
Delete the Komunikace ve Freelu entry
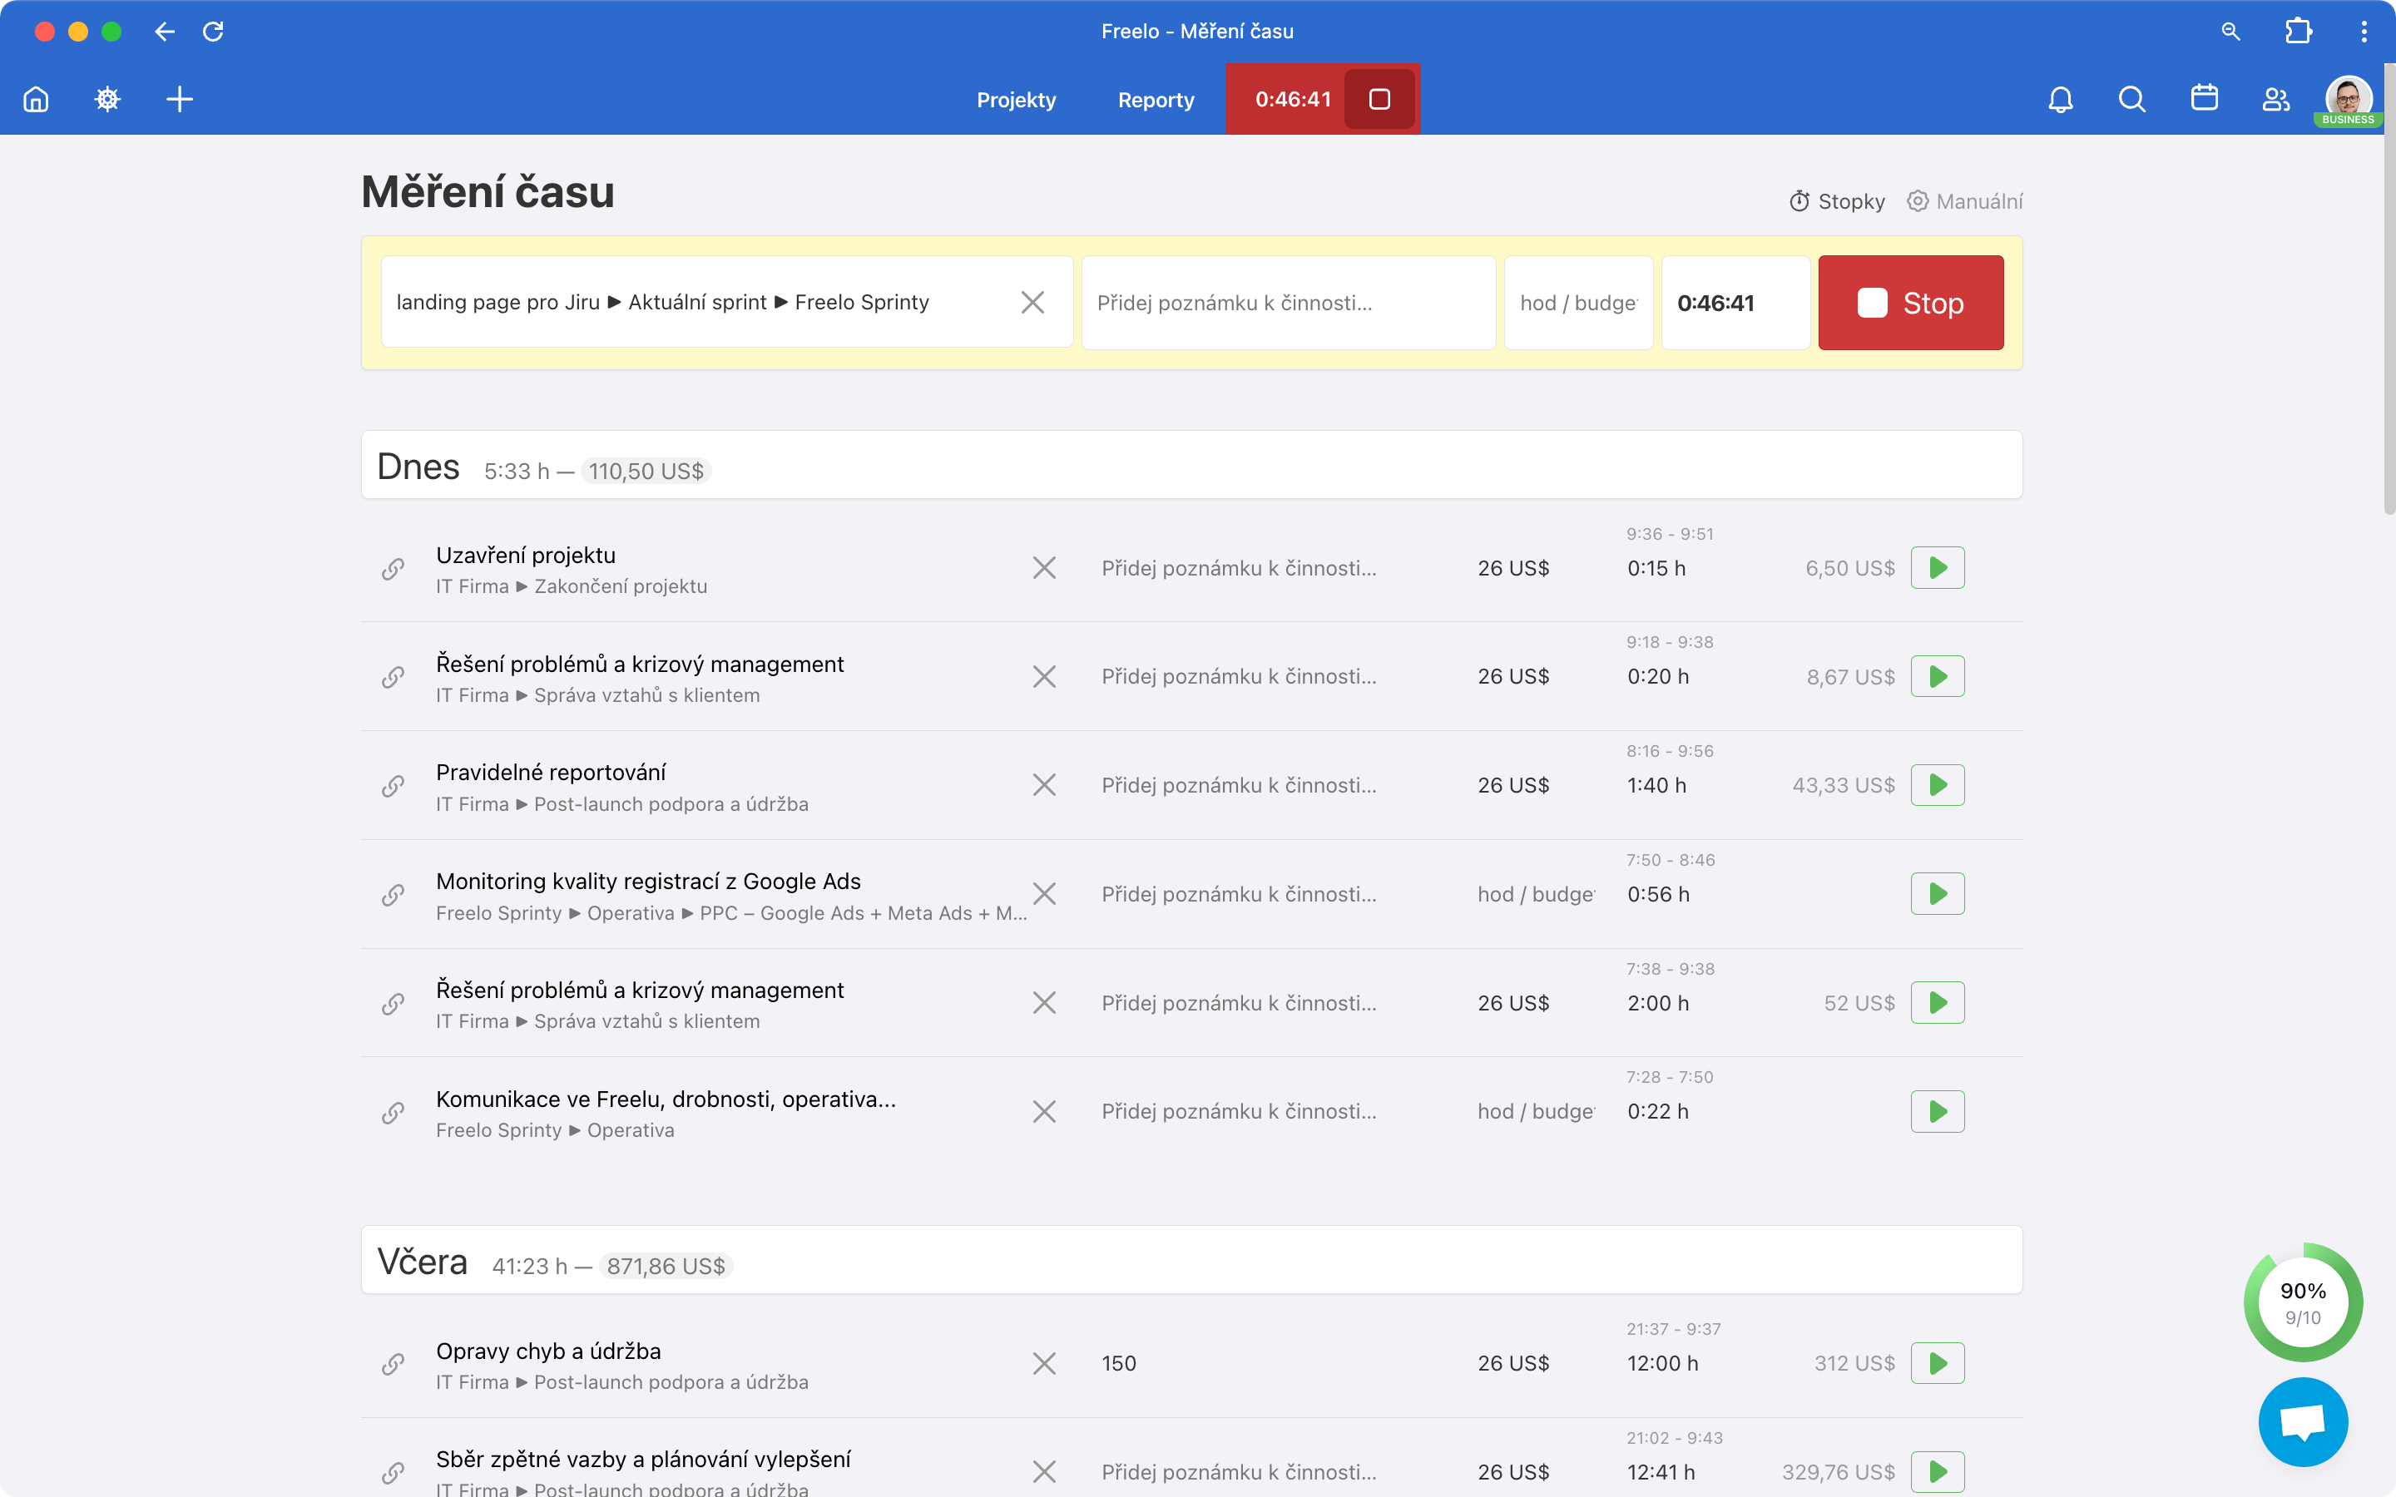(1043, 1112)
